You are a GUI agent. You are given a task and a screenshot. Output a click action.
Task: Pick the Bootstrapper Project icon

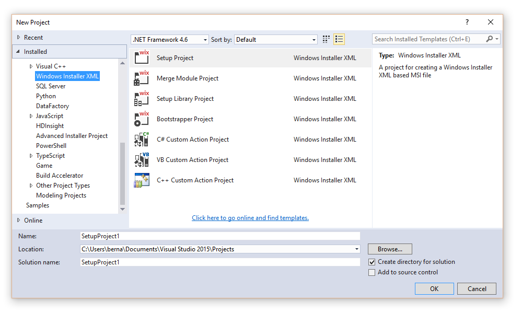(x=142, y=119)
